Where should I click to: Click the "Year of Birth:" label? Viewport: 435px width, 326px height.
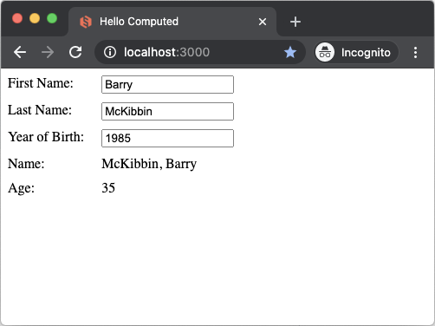click(x=46, y=137)
